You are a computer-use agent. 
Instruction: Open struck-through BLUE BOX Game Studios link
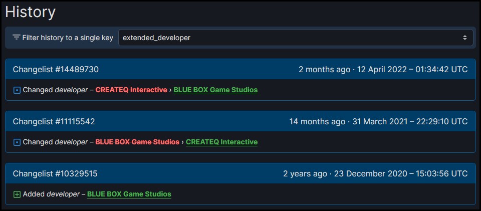click(x=137, y=142)
